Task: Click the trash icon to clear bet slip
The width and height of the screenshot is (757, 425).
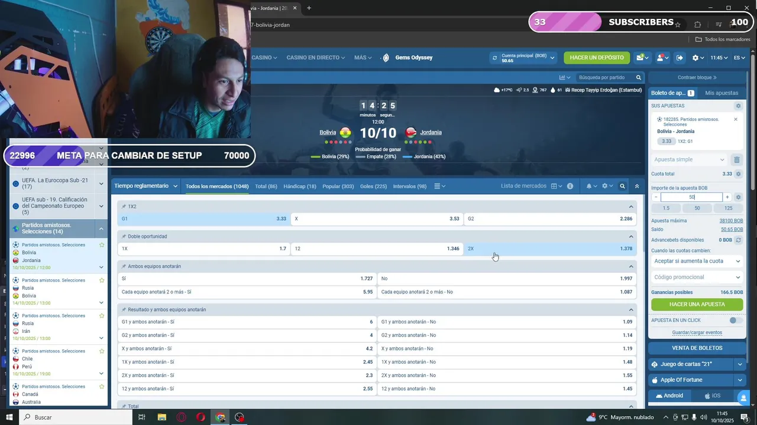Action: coord(737,159)
